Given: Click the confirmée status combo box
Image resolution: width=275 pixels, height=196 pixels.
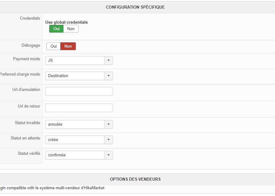Looking at the screenshot, I should click(x=75, y=155).
